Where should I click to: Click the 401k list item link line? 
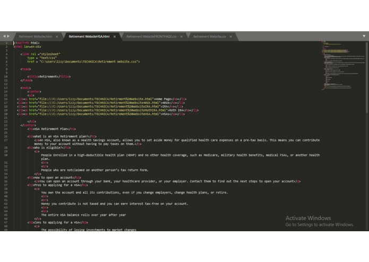(x=101, y=103)
